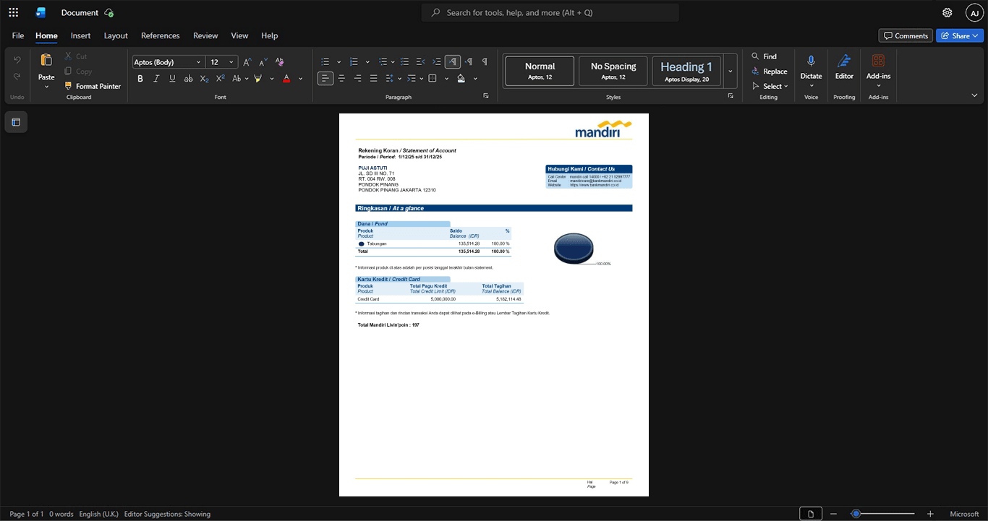Image resolution: width=988 pixels, height=521 pixels.
Task: Open the navigation pane icon
Action: (16, 122)
